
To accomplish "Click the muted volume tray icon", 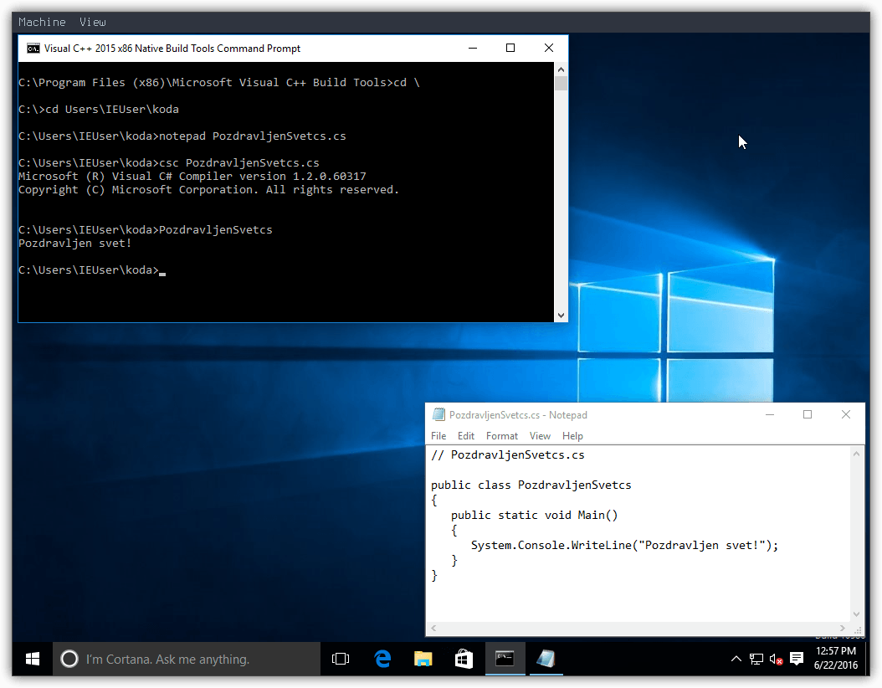I will 777,660.
